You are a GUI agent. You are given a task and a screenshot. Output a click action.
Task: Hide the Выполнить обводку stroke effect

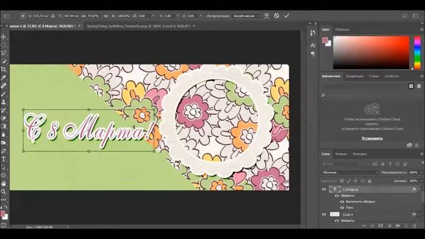pyautogui.click(x=342, y=202)
